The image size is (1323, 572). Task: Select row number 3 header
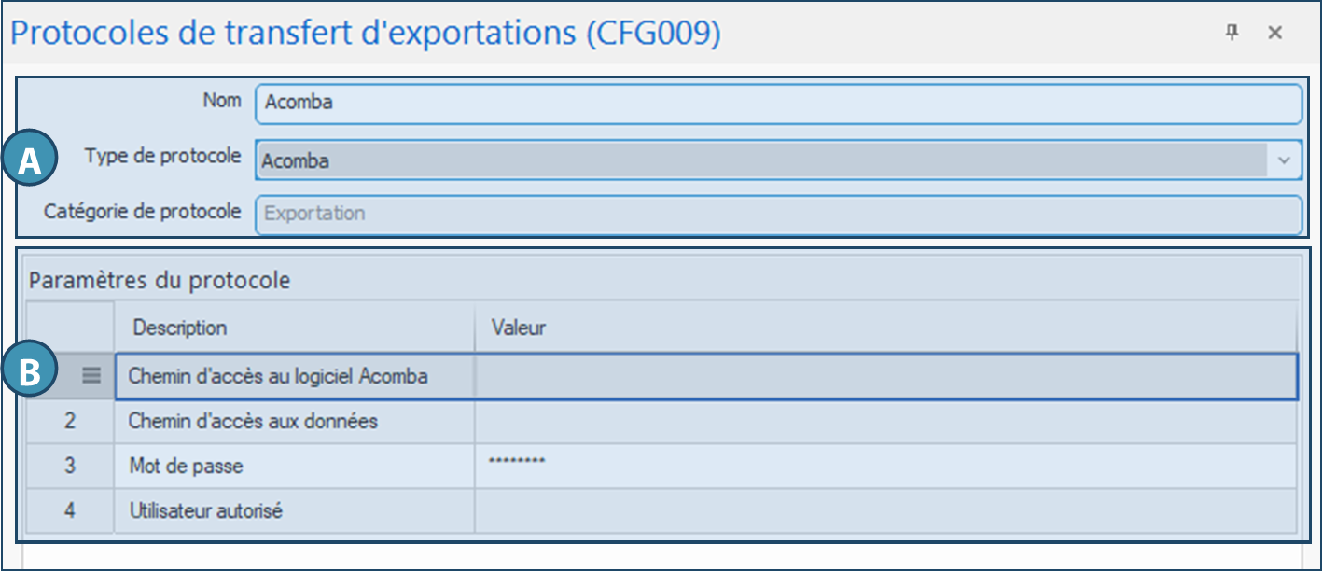pos(70,465)
